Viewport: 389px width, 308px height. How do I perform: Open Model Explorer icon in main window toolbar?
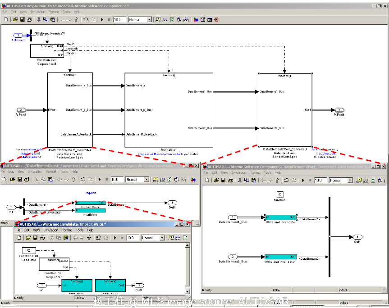(x=203, y=19)
